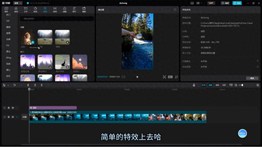Click the record voiceover microphone
The height and width of the screenshot is (147, 262).
pos(194,85)
